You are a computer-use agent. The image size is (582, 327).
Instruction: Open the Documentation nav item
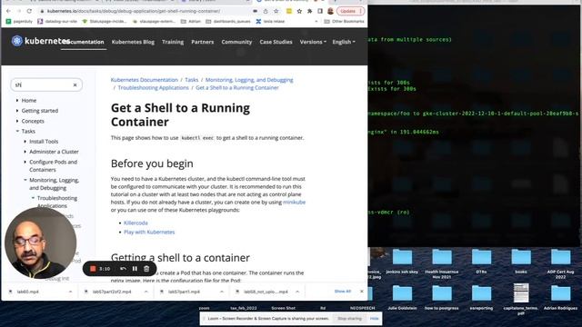(84, 42)
